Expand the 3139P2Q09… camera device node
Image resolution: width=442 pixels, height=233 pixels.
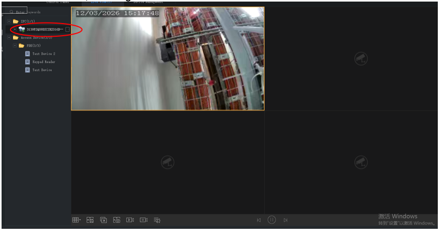[15, 29]
